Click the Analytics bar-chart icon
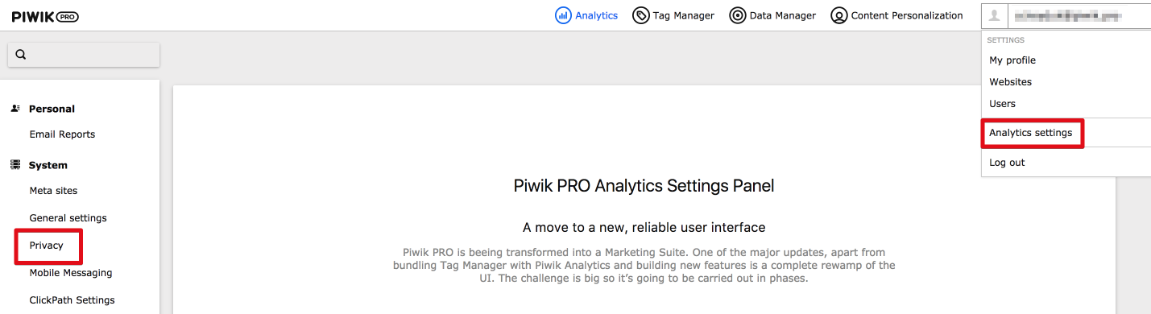1151x314 pixels. [563, 15]
